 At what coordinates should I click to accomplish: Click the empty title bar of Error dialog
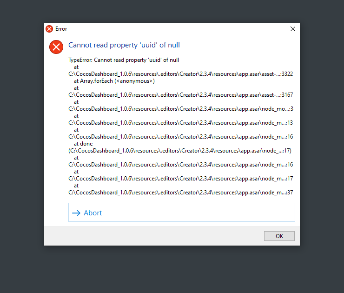point(177,29)
